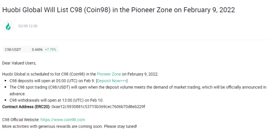
Task: Visit the https://www.coin98.com website link
Action: [x=63, y=120]
